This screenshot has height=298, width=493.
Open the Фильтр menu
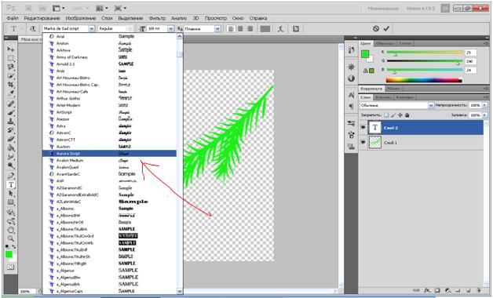pos(157,18)
